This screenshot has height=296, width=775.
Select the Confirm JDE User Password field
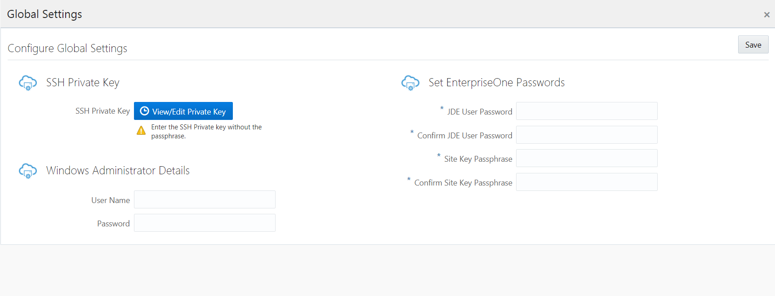tap(586, 135)
